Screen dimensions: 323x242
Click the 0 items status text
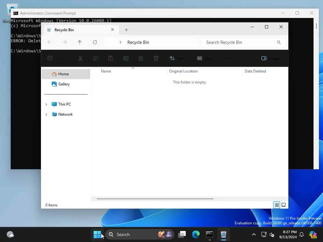click(51, 205)
